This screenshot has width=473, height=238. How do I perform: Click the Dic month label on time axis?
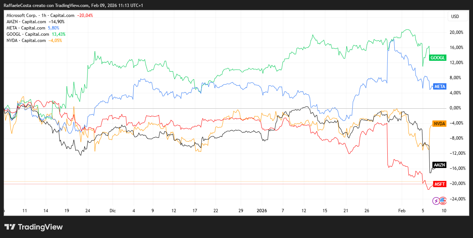(113, 211)
